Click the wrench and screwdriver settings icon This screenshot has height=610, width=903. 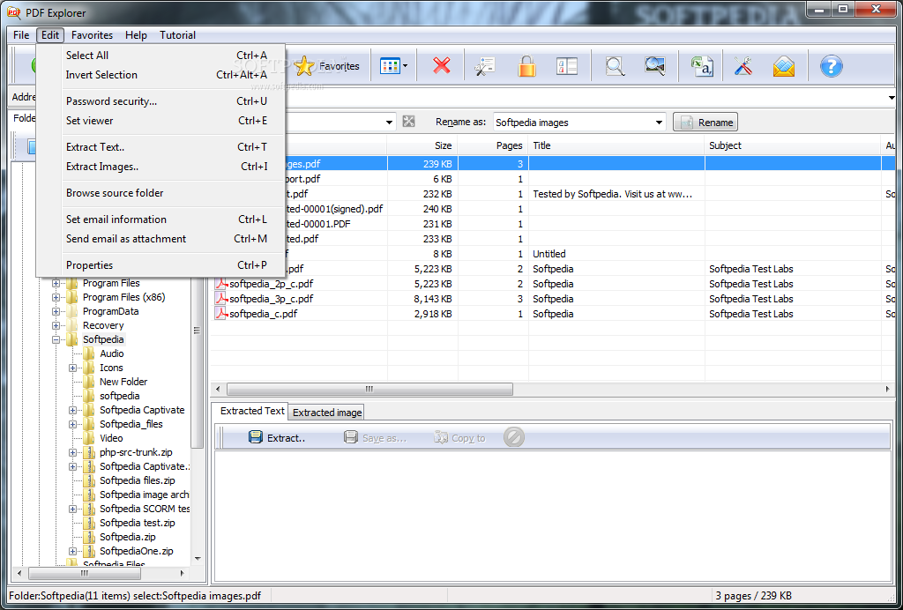tap(743, 66)
